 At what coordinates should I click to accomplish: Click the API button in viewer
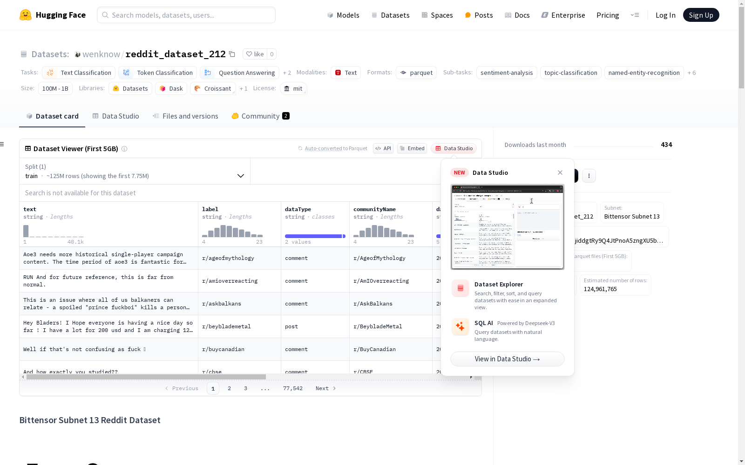(383, 148)
